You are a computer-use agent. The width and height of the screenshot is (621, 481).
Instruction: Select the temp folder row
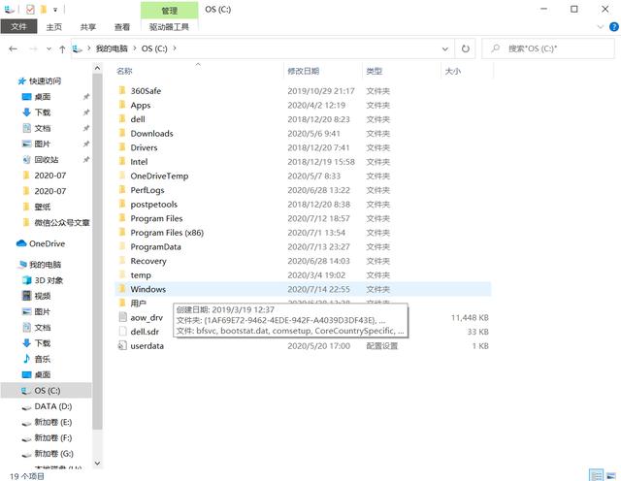(303, 274)
